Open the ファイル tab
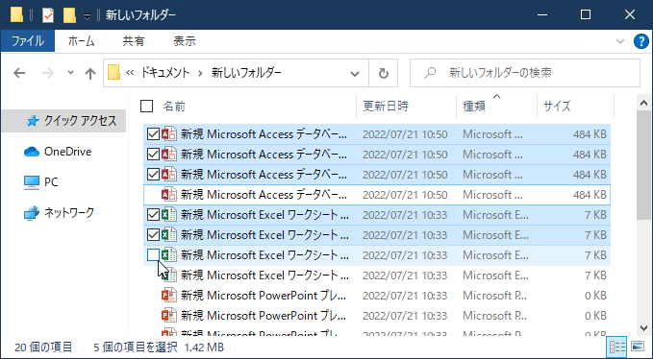The height and width of the screenshot is (359, 653). pyautogui.click(x=28, y=41)
